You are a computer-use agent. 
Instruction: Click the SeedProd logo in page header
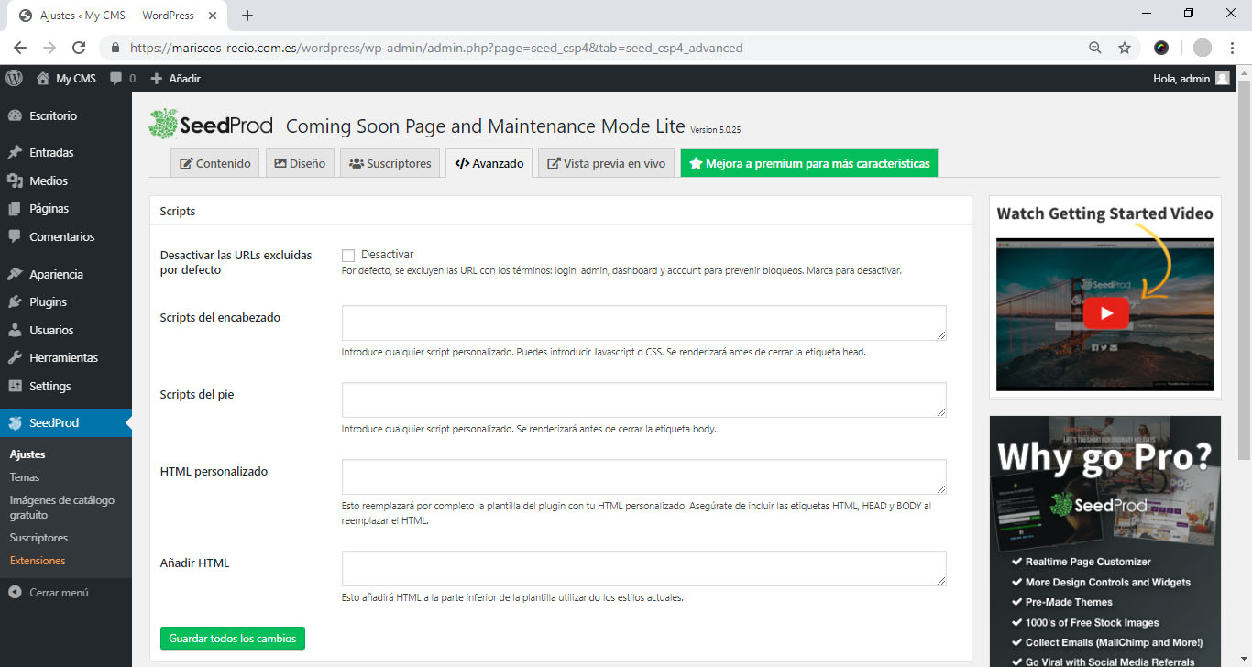click(x=210, y=124)
